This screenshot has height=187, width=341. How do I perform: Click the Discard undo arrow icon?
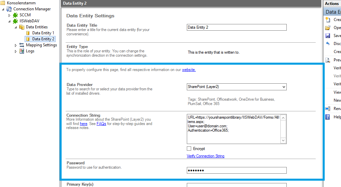(x=328, y=44)
